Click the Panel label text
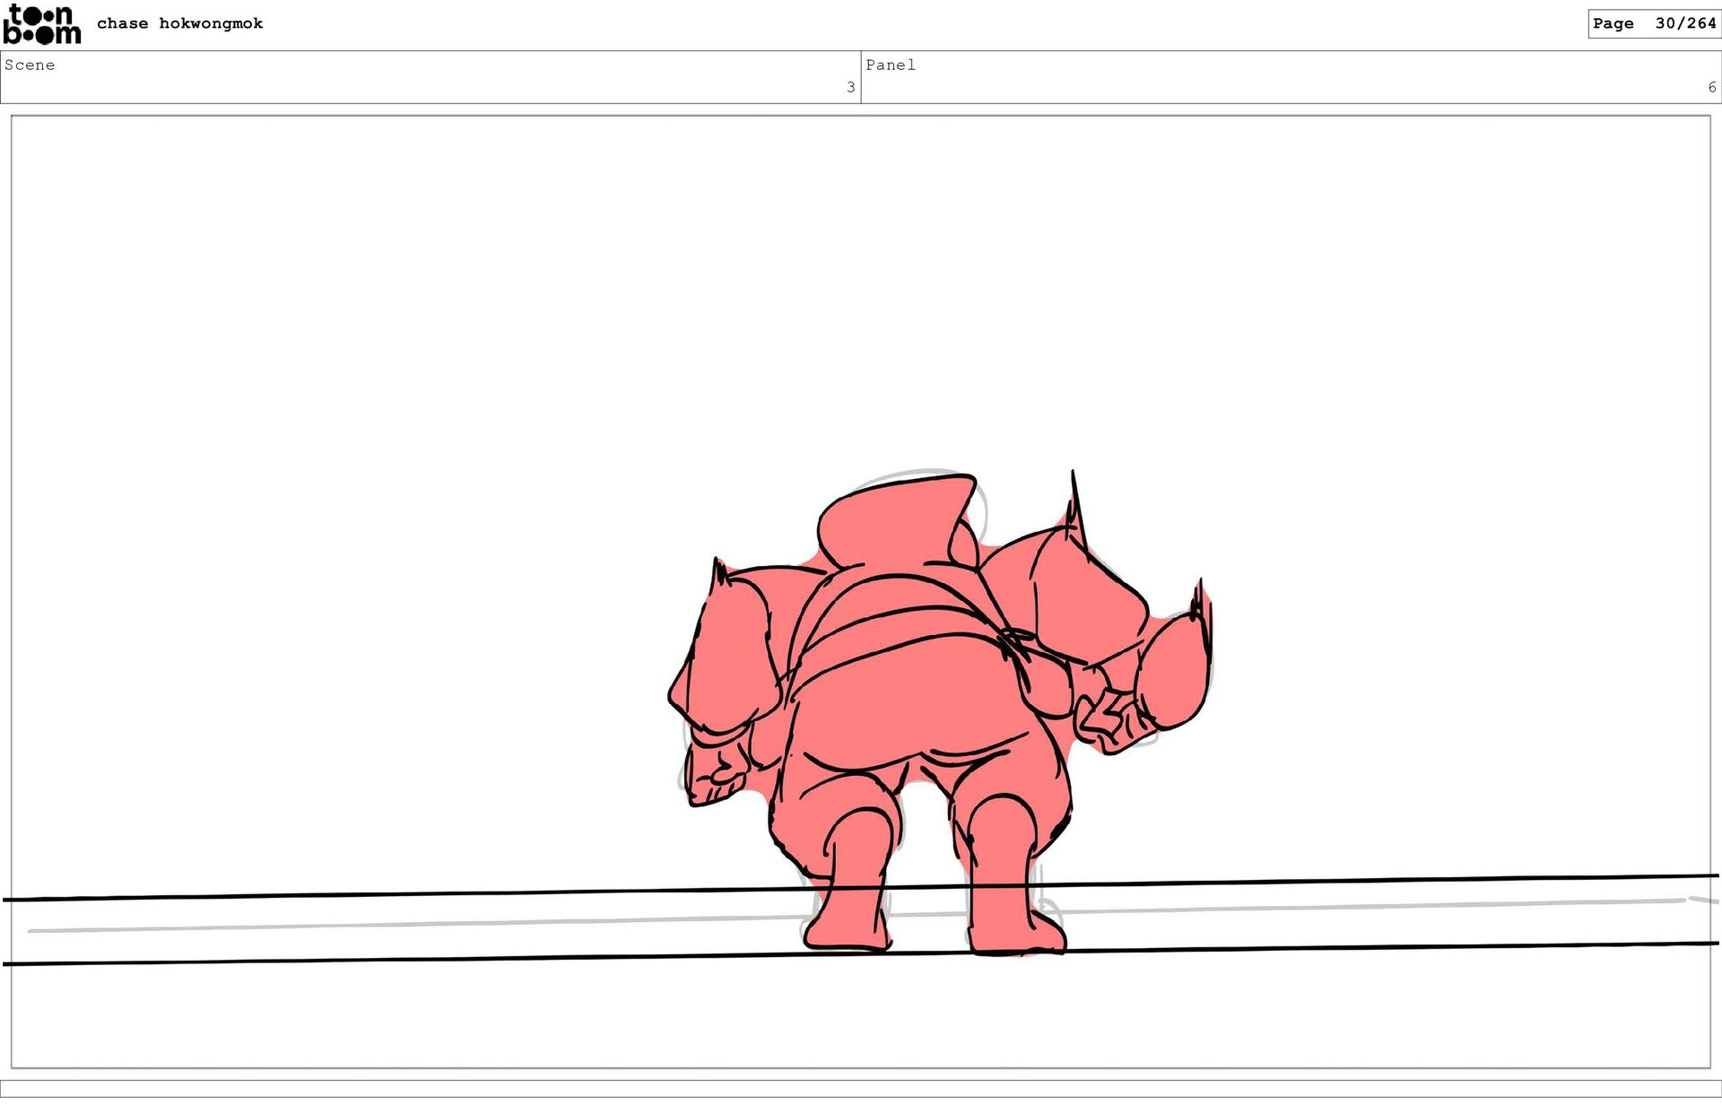1722x1114 pixels. coord(890,65)
